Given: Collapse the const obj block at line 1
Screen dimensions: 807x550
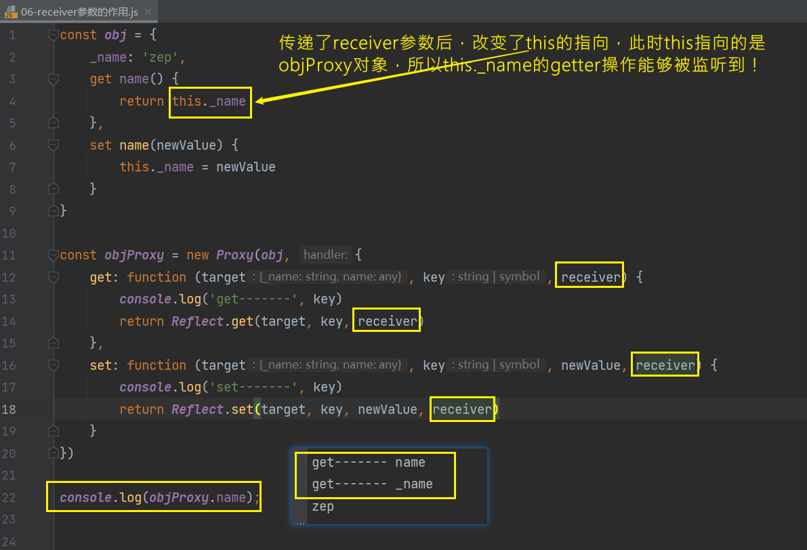Looking at the screenshot, I should pos(53,35).
